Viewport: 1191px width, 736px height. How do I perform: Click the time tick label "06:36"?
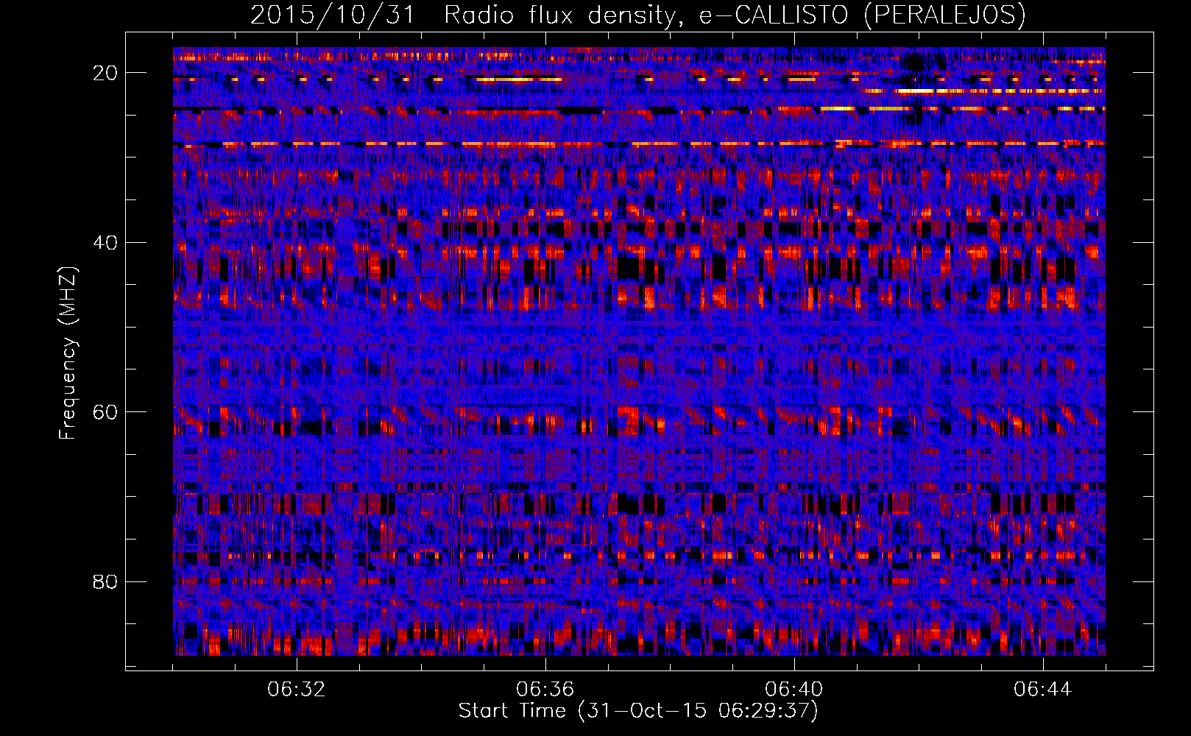pos(545,690)
